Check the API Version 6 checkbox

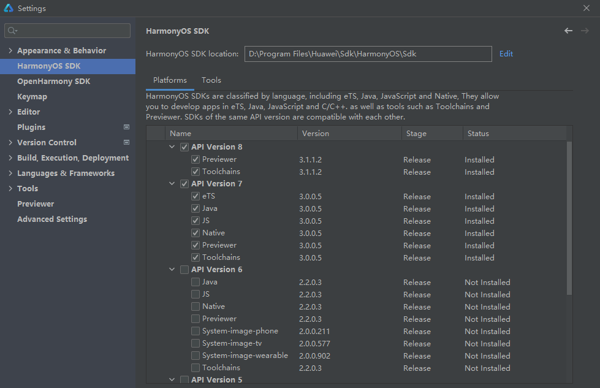click(x=184, y=269)
